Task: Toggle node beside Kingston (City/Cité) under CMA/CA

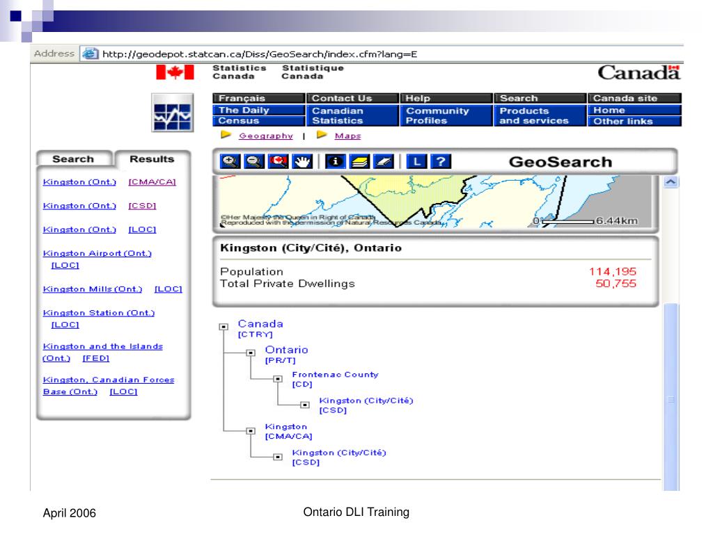Action: click(x=278, y=457)
